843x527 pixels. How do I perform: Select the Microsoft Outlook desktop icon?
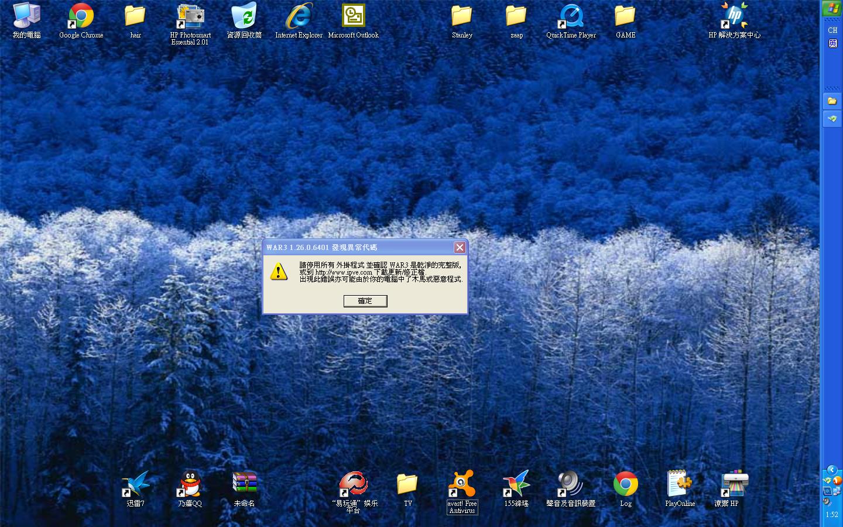pyautogui.click(x=353, y=20)
